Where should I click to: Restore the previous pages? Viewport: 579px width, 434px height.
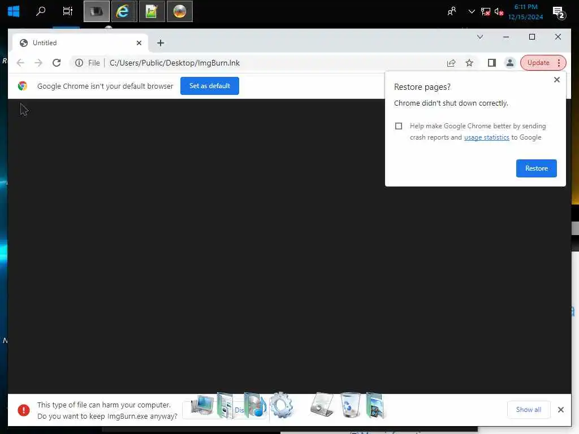[536, 168]
